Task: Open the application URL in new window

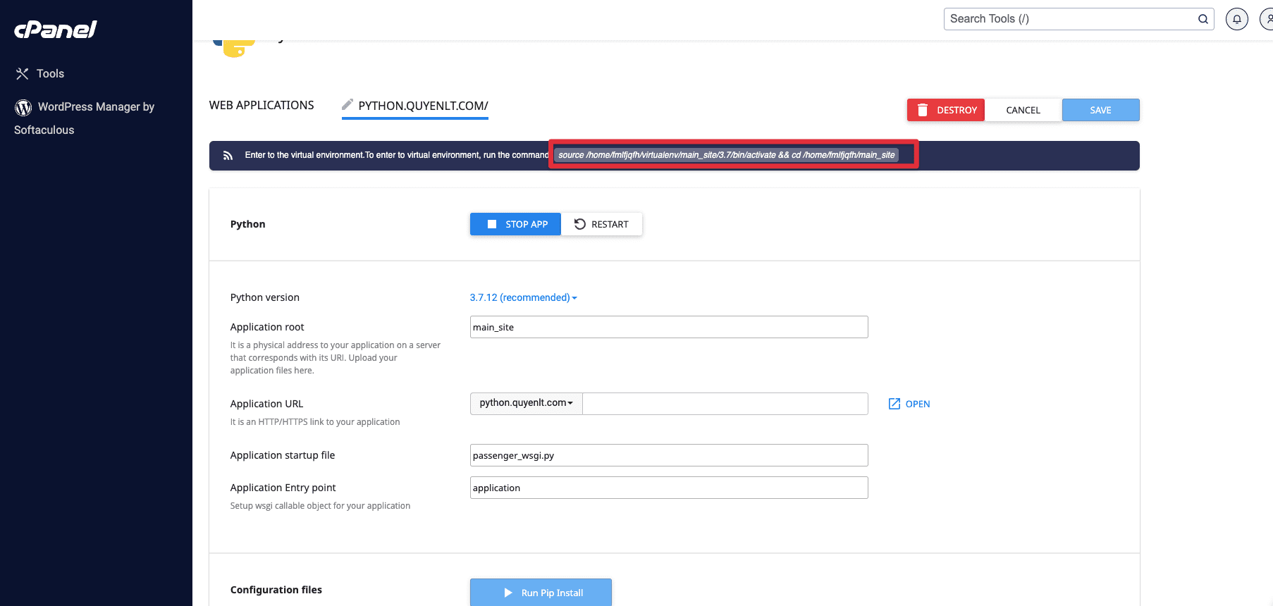Action: [909, 404]
